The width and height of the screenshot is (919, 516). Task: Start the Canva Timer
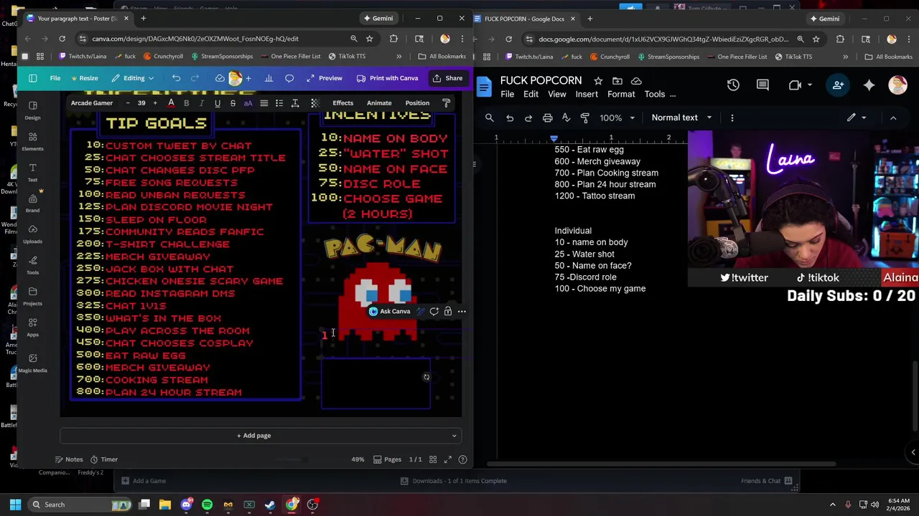104,459
